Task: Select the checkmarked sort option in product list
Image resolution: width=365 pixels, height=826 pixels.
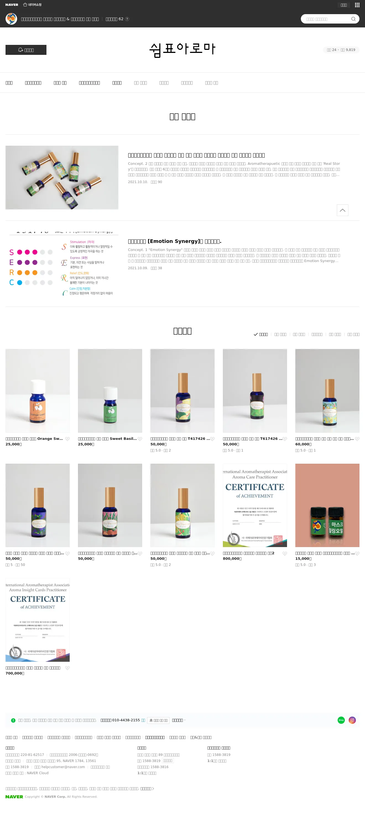Action: pos(261,334)
